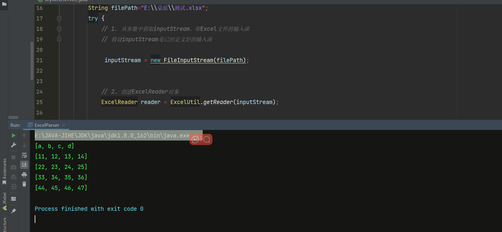Click ExcelUtil in the line 25 code
This screenshot has width=502, height=232.
click(185, 102)
